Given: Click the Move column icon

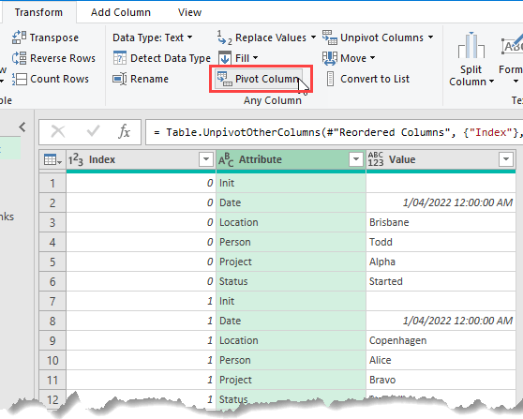Looking at the screenshot, I should tap(330, 58).
